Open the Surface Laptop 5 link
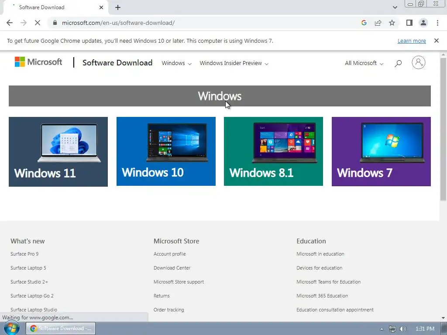This screenshot has width=447, height=335. tap(28, 268)
